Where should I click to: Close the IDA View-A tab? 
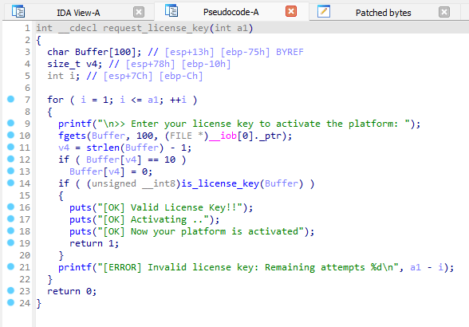pyautogui.click(x=139, y=12)
